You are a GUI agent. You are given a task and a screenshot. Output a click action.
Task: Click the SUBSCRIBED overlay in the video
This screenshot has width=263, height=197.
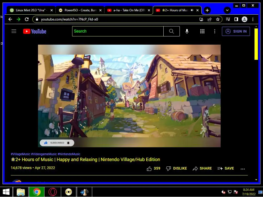coord(57,143)
